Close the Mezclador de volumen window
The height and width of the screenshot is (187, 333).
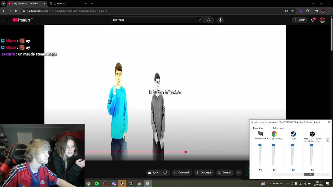click(329, 122)
